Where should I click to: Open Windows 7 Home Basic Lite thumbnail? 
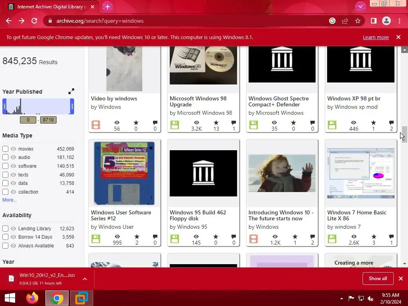tap(361, 173)
